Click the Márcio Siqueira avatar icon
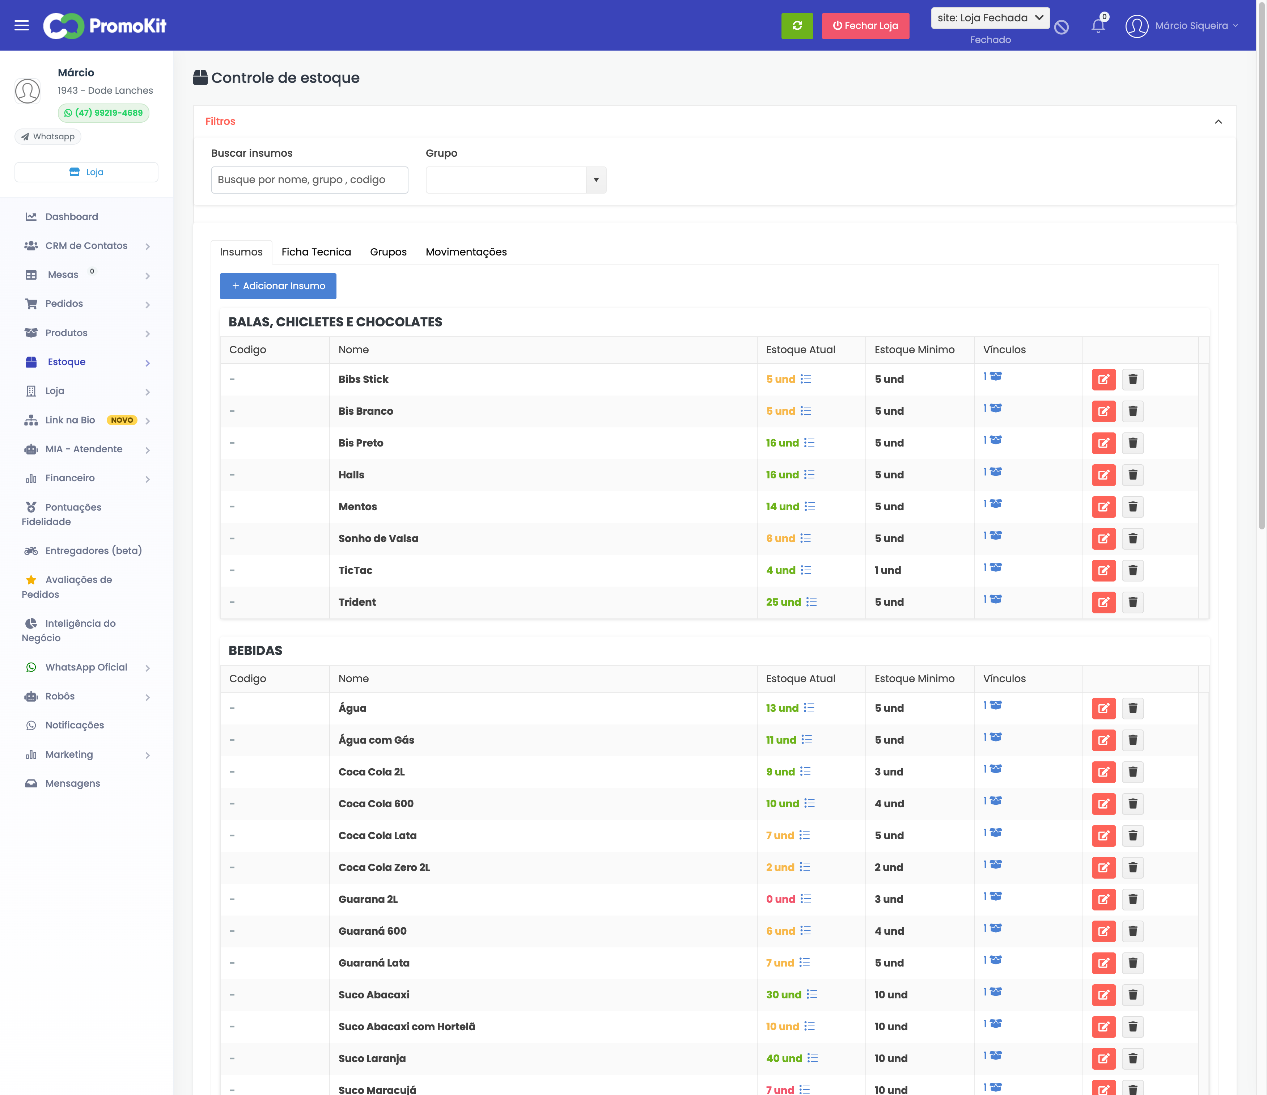The width and height of the screenshot is (1267, 1095). pos(1137,26)
